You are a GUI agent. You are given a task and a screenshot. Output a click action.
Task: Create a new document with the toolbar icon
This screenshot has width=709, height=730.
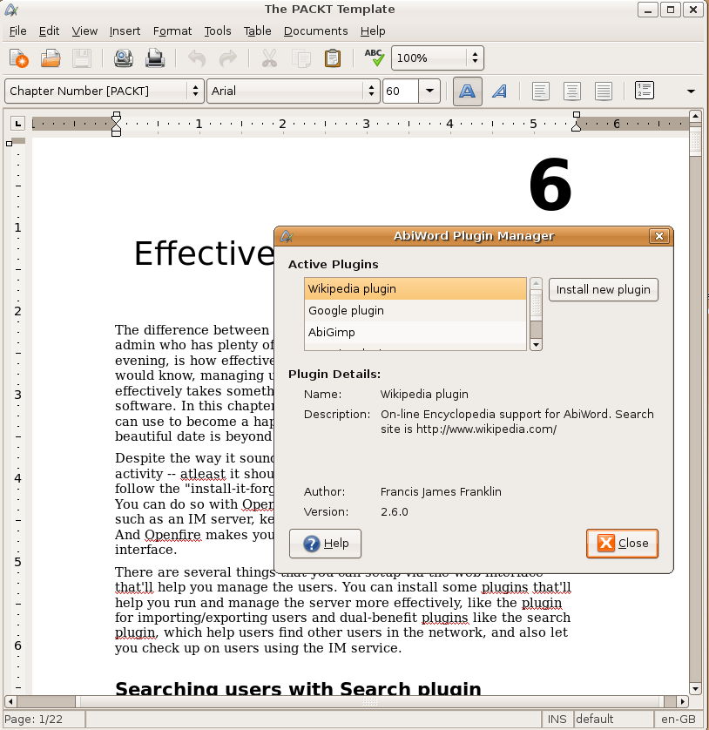coord(17,58)
